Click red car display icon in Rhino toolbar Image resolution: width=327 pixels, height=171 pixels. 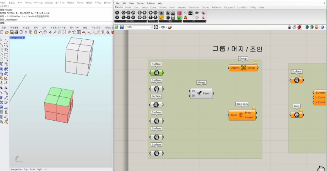point(84,32)
